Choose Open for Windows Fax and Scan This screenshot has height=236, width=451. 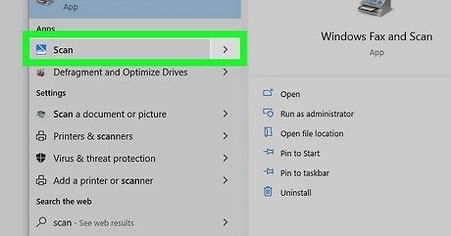[x=290, y=94]
